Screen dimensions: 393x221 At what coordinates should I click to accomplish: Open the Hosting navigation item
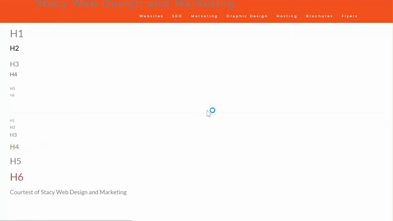pyautogui.click(x=286, y=16)
